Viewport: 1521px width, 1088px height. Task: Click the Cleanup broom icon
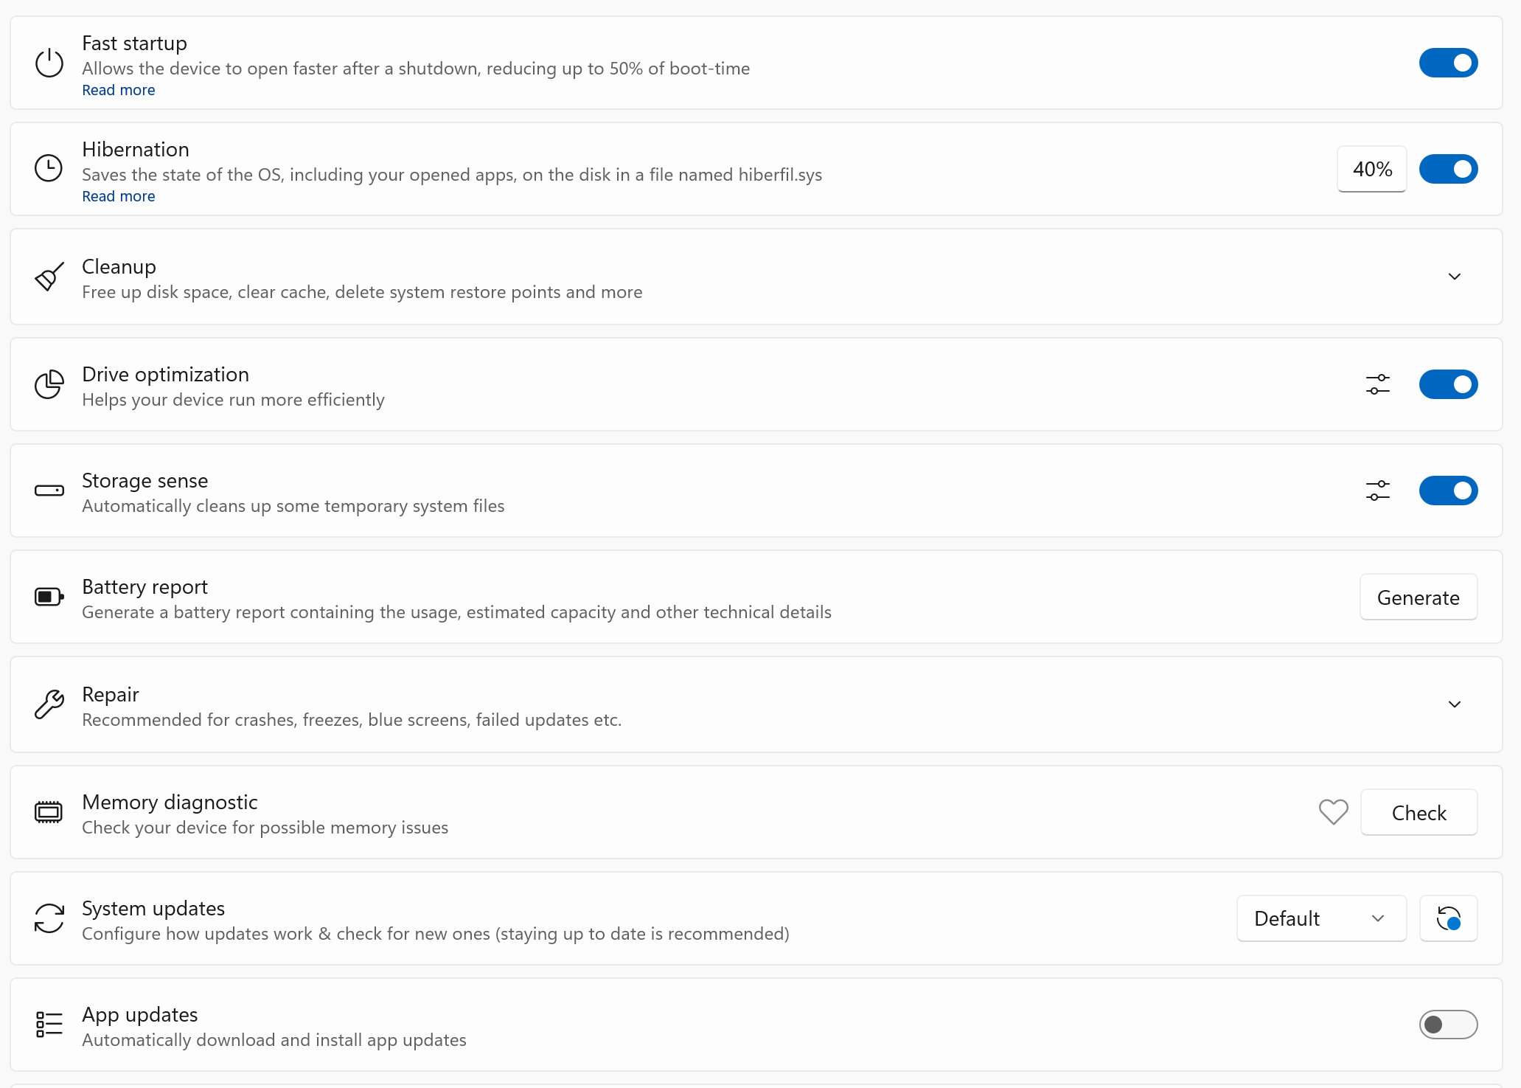49,277
